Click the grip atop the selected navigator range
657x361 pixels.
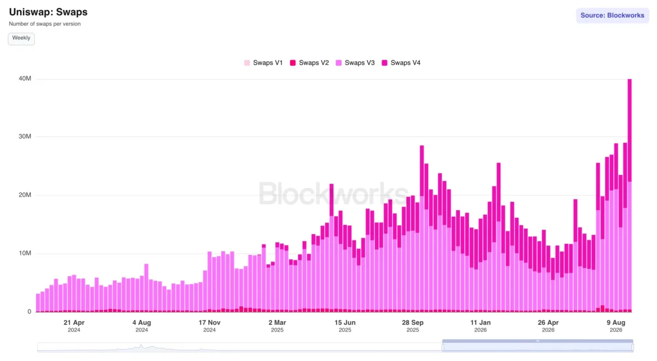point(538,341)
